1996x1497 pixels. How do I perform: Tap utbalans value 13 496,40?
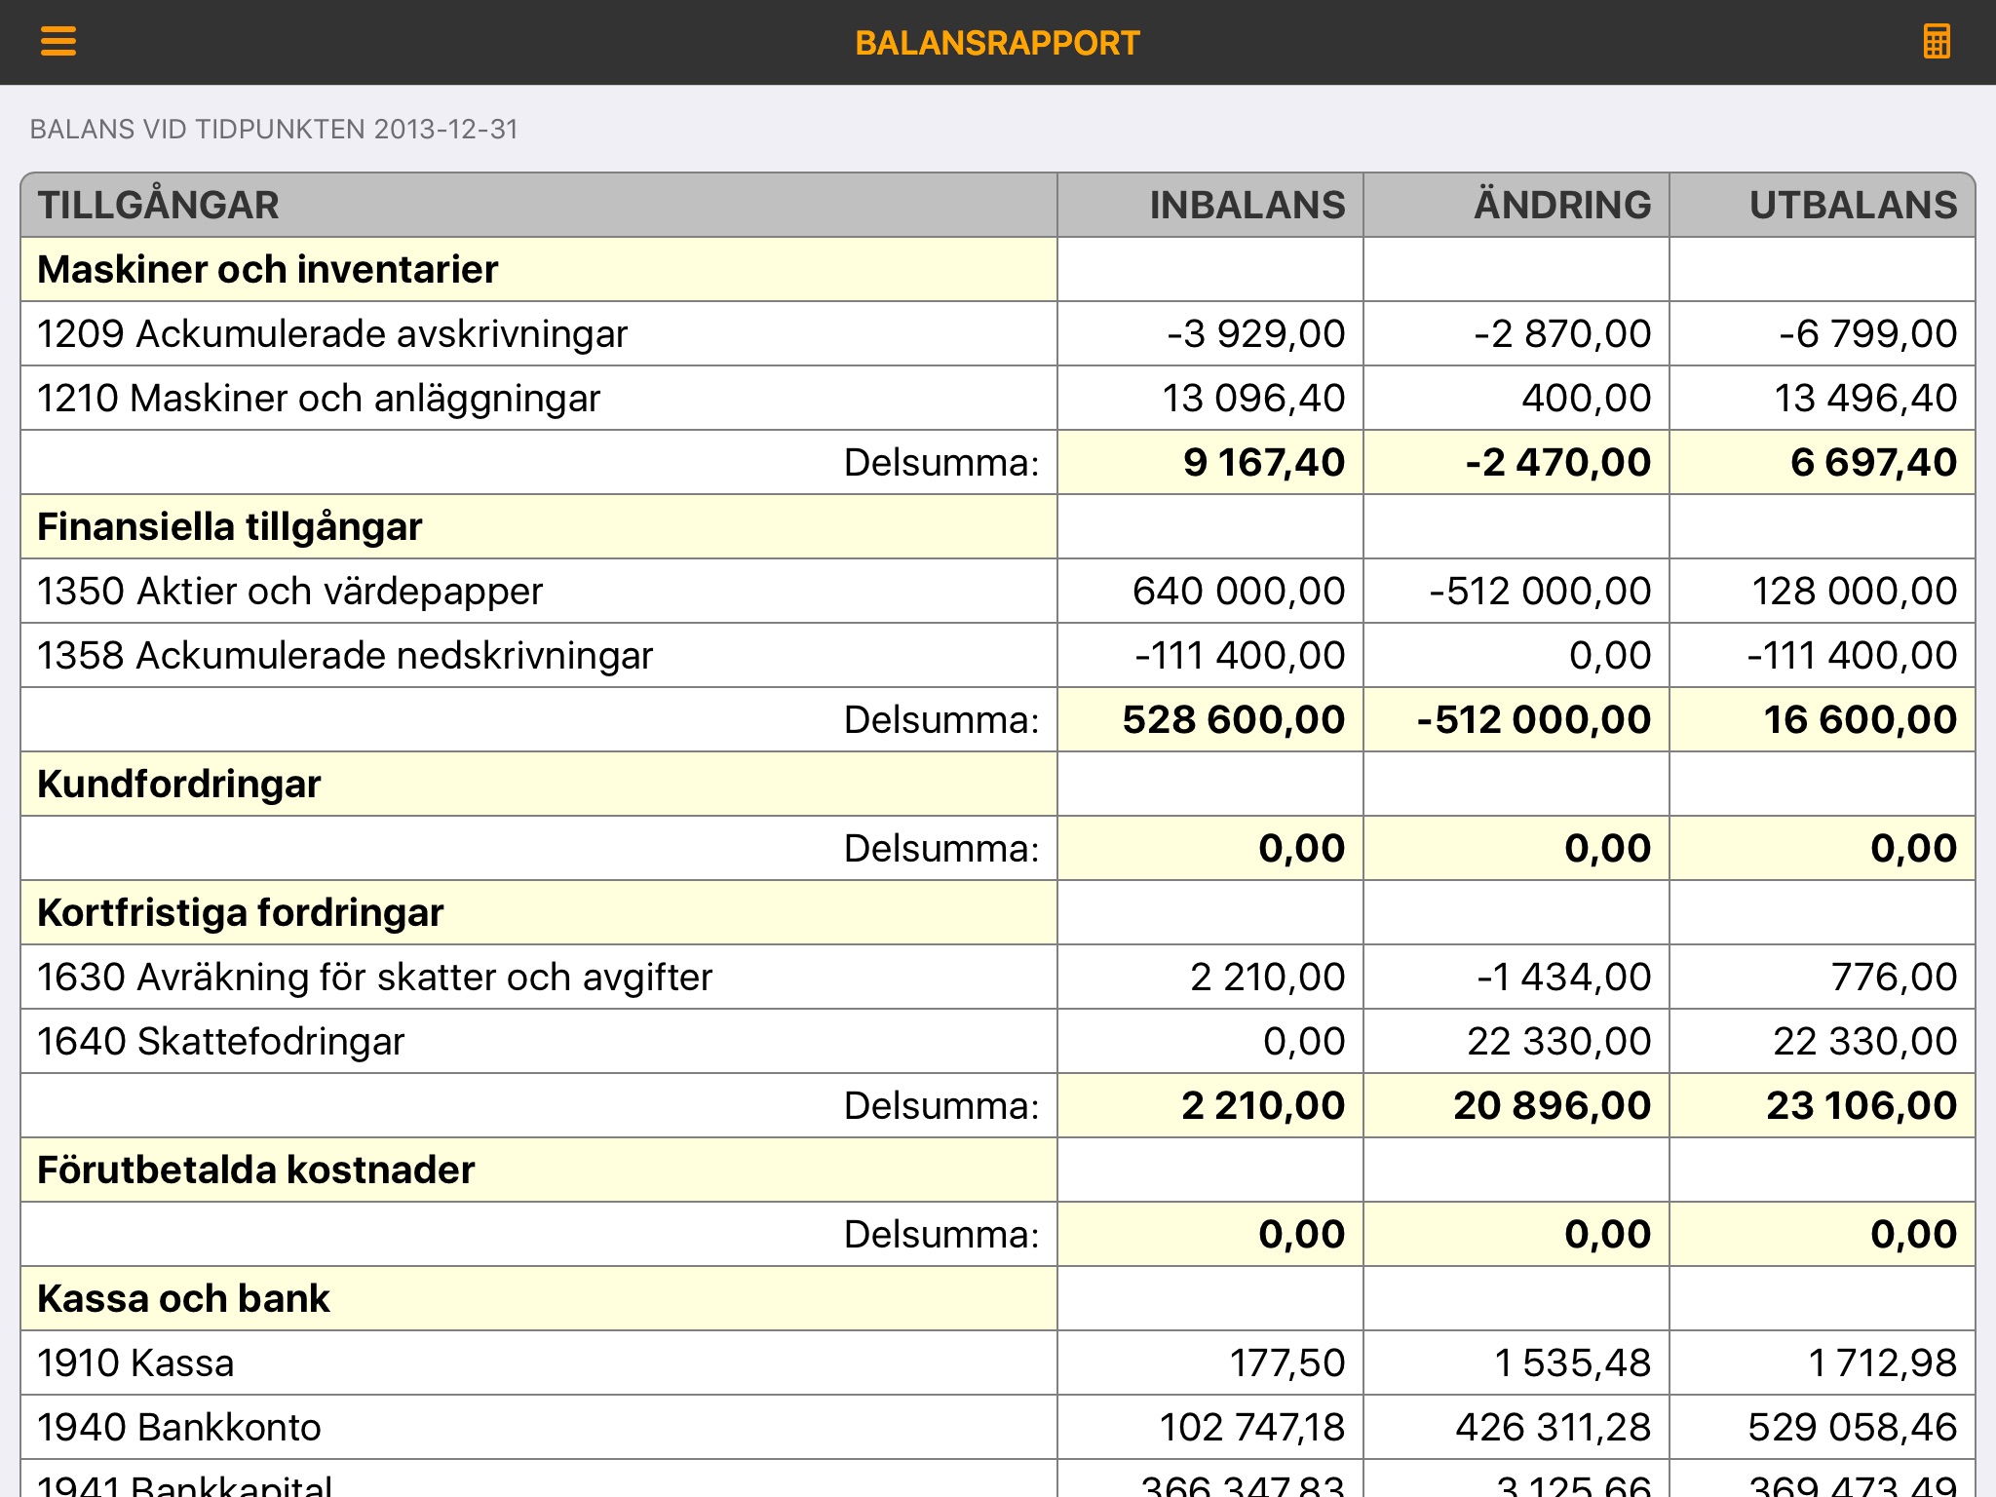click(1865, 398)
